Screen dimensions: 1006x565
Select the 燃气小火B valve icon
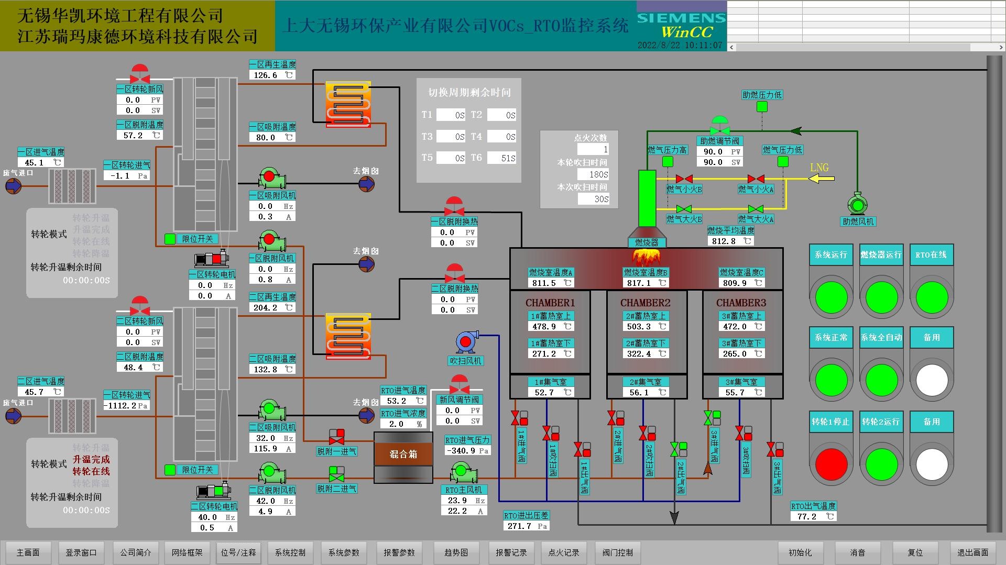(684, 179)
